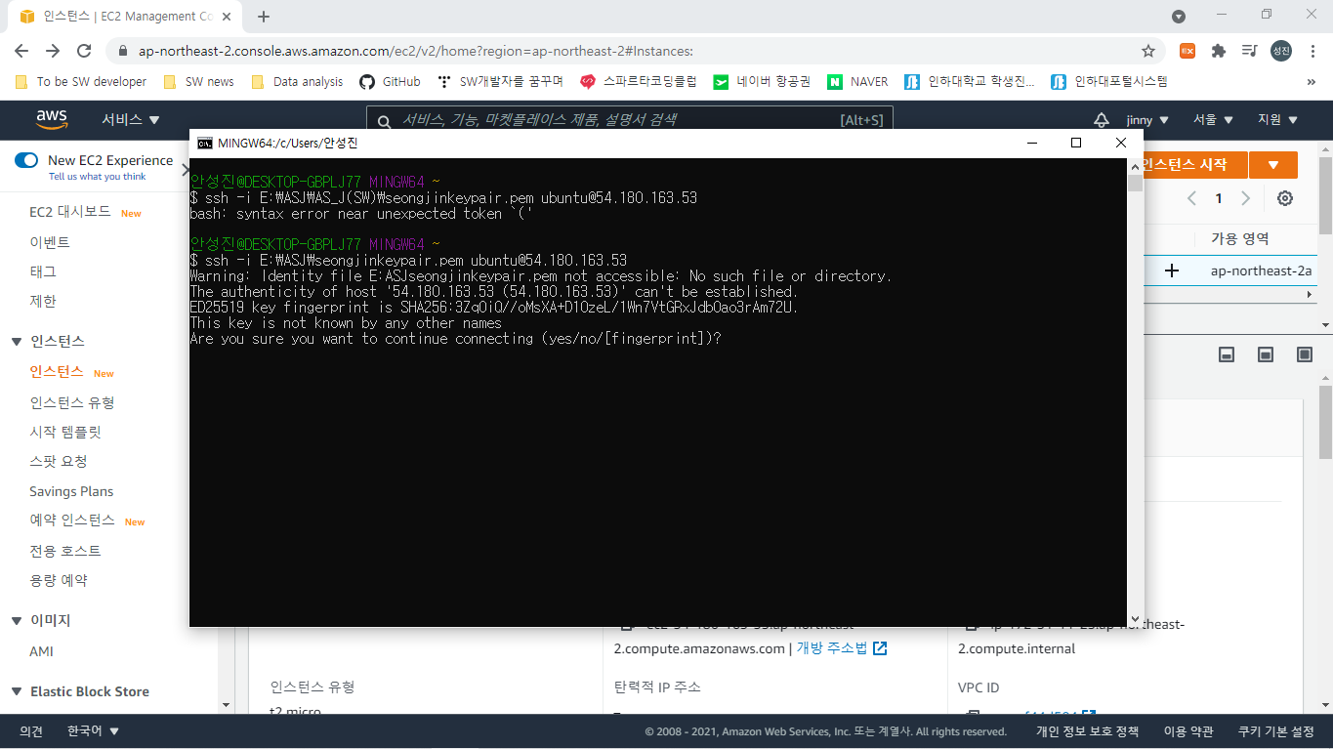
Task: Open the 쿠키 기본 설정 link
Action: 1275,731
